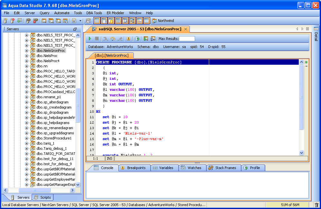Click the Register Server icon in main toolbar
This screenshot has width=321, height=209.
5,21
